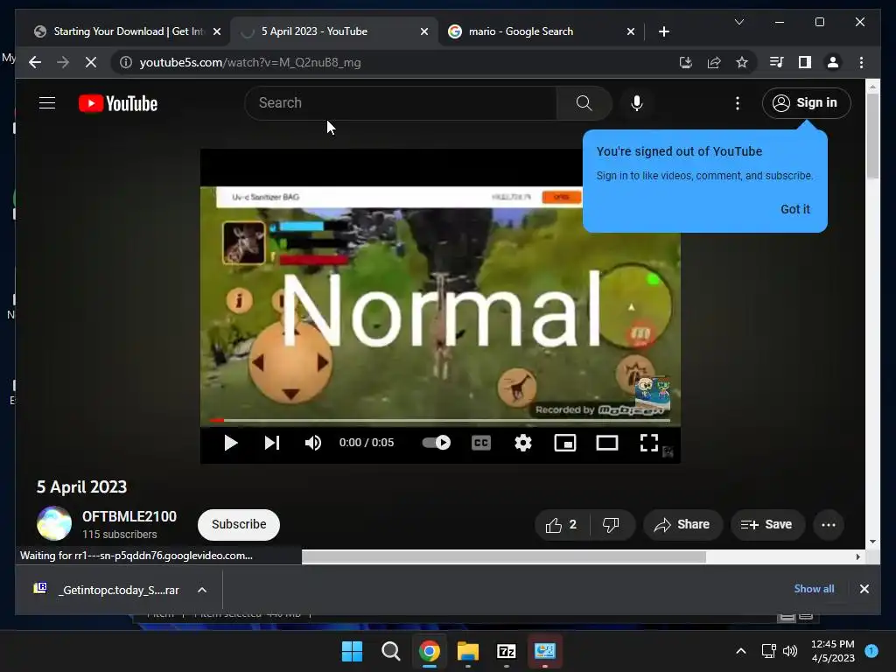
Task: Click the YouTube search magnifier button
Action: [584, 103]
